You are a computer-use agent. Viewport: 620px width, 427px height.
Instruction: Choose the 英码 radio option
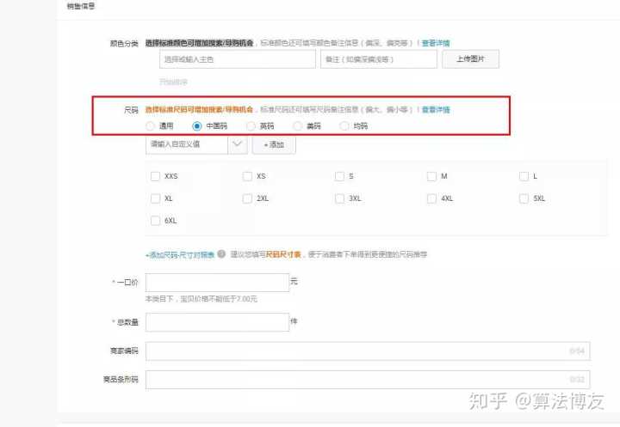tap(251, 126)
